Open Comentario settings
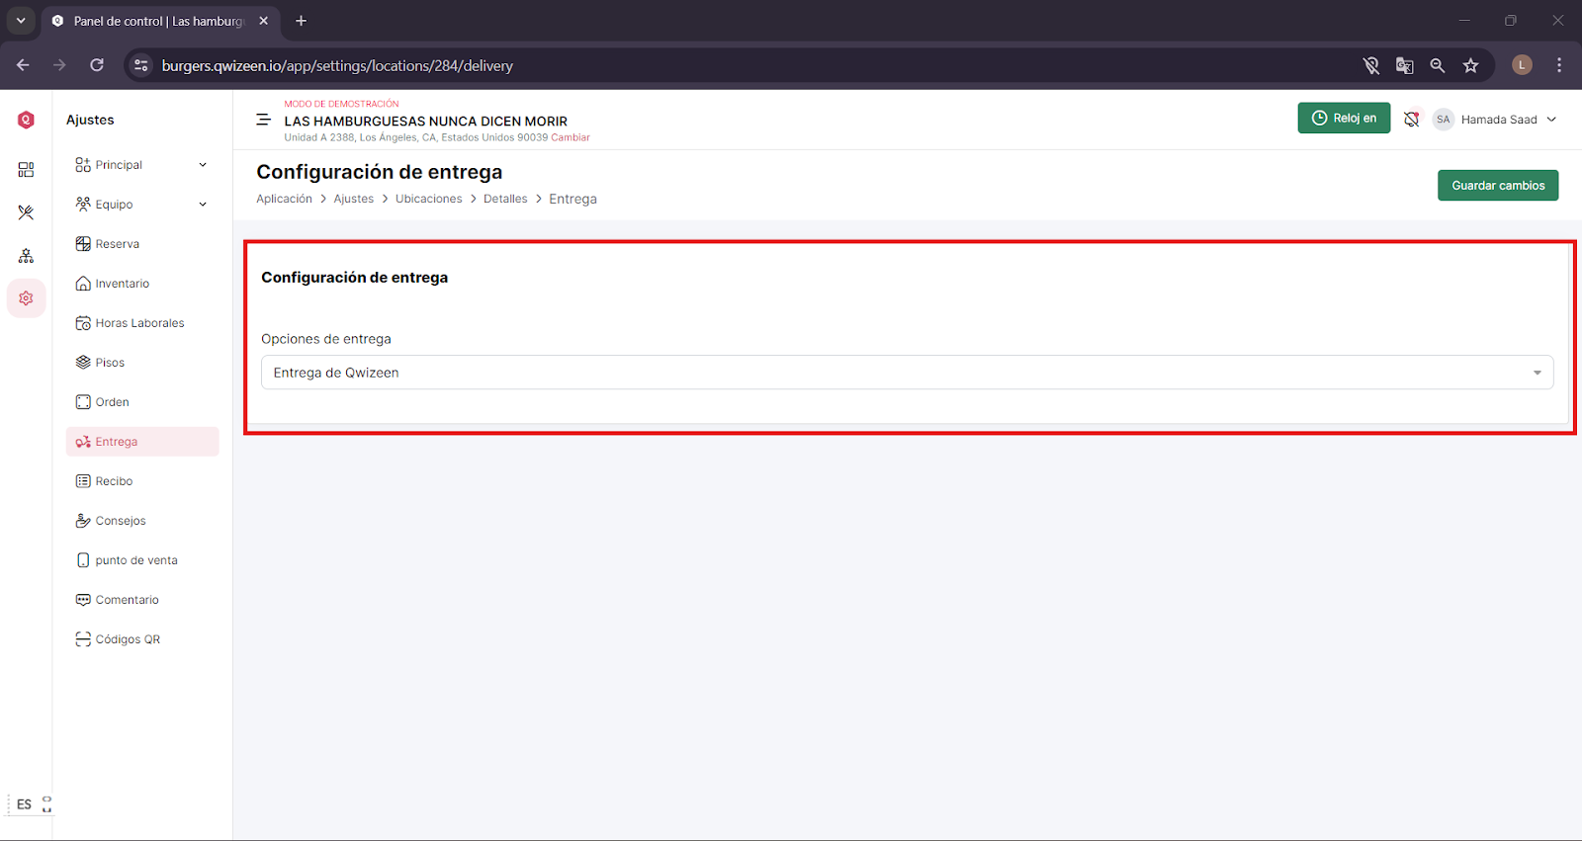The height and width of the screenshot is (841, 1582). [142, 600]
